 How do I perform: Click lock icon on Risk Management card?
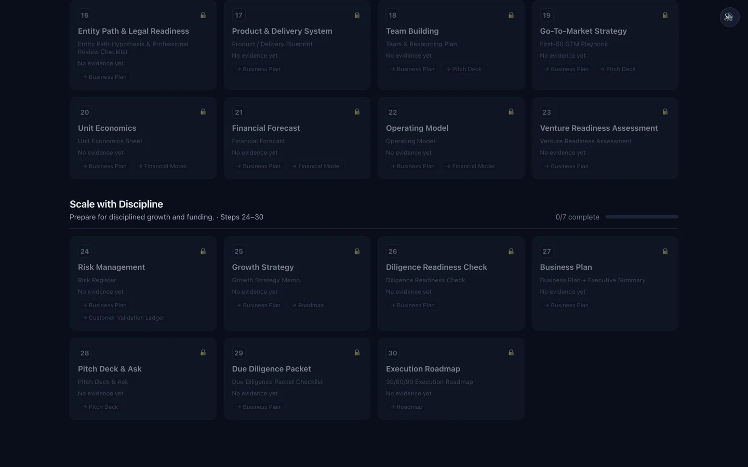(x=203, y=251)
